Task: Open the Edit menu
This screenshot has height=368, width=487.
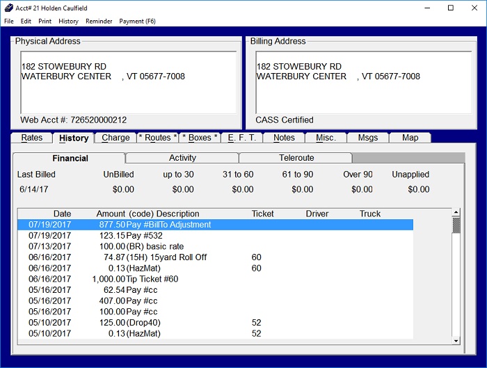Action: coord(26,22)
